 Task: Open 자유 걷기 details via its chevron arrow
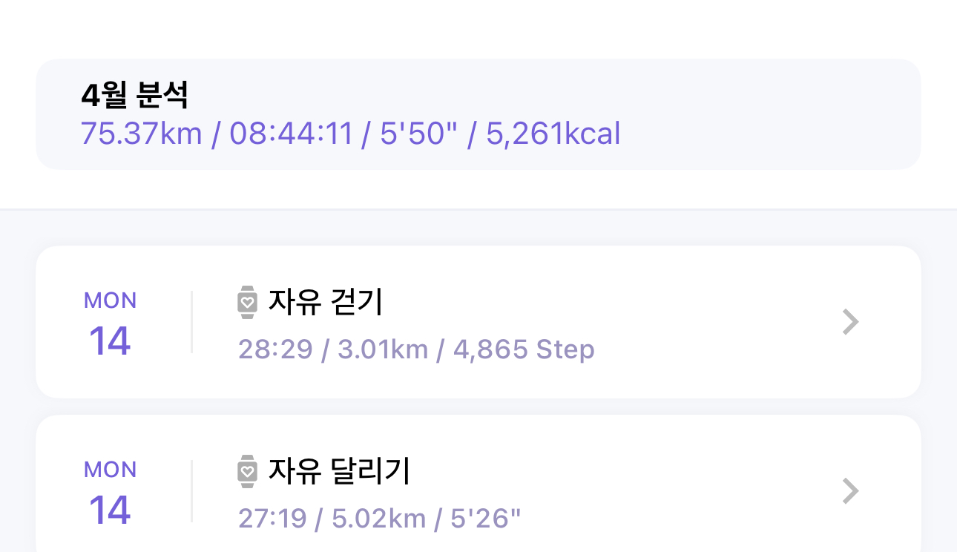click(851, 322)
